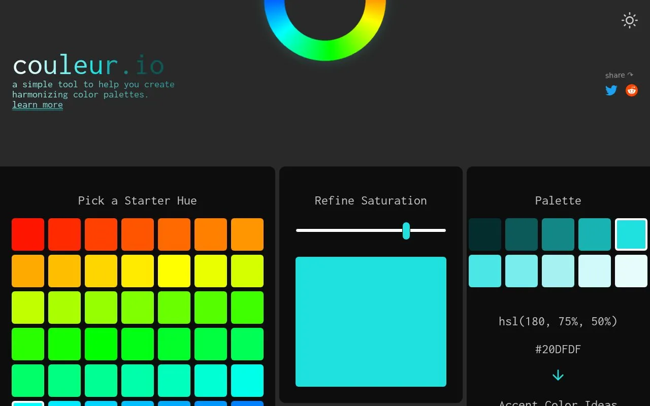Viewport: 650px width, 406px height.
Task: Click the "share" label above the social icons
Action: click(615, 75)
